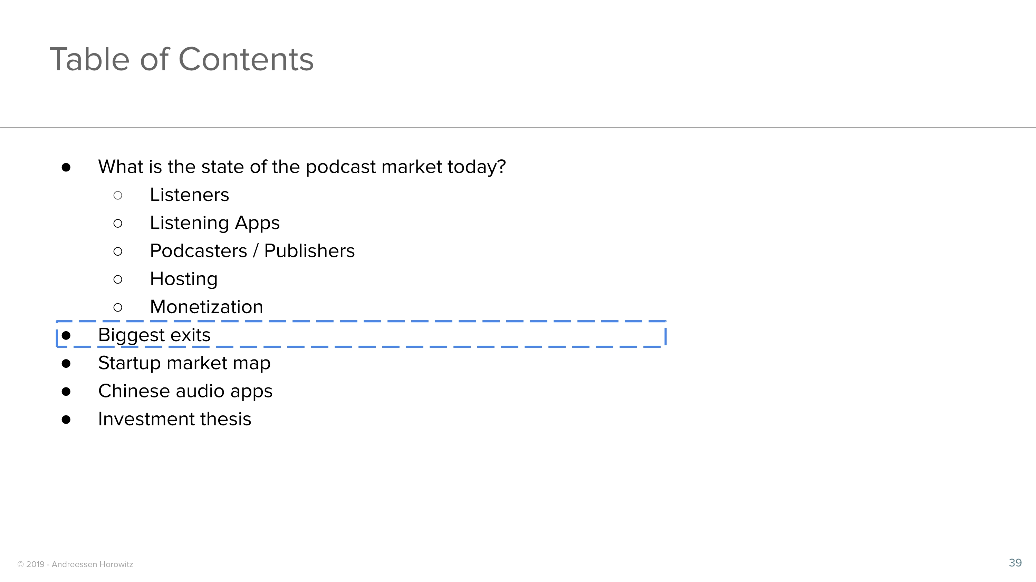Click the slide number 39

[x=1015, y=563]
